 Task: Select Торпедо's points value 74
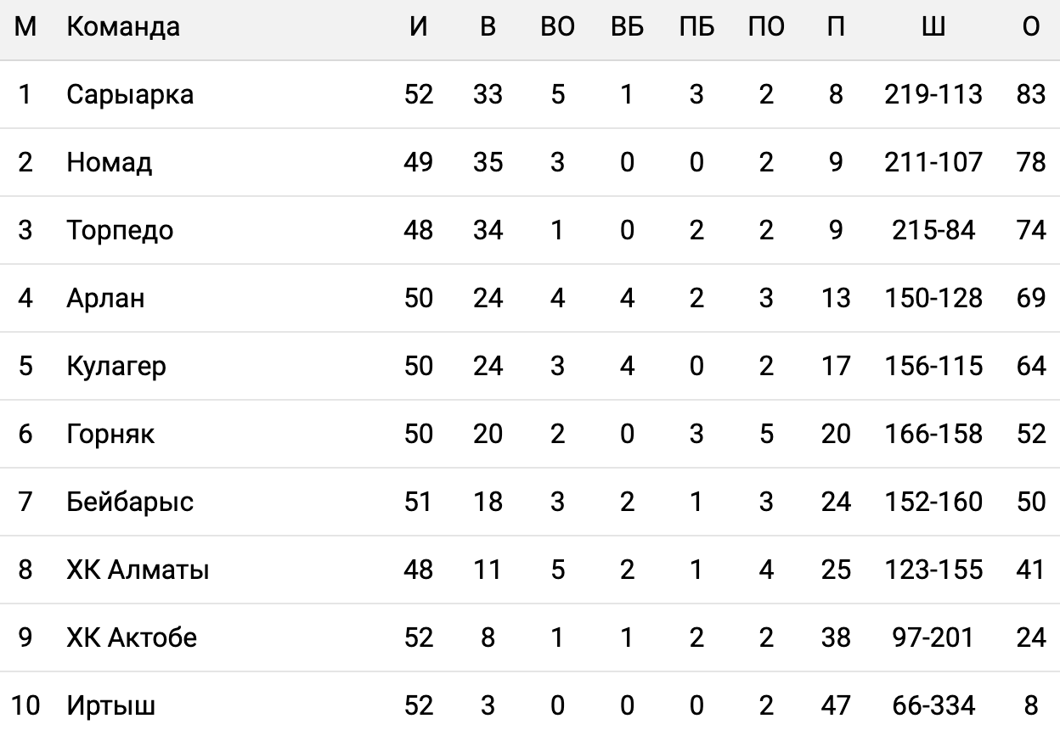1030,230
